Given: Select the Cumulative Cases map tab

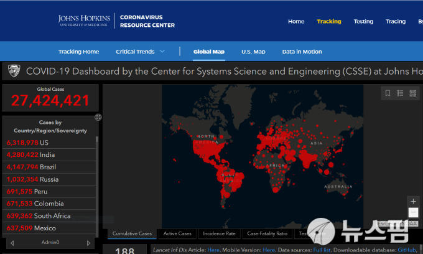Looking at the screenshot, I should (132, 233).
